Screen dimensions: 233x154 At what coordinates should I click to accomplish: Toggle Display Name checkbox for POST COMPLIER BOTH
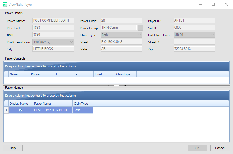(x=21, y=110)
